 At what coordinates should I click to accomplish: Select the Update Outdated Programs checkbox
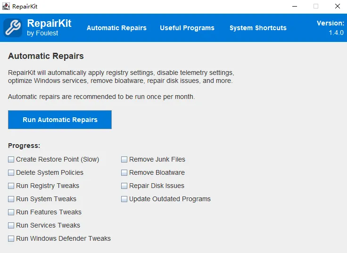124,199
